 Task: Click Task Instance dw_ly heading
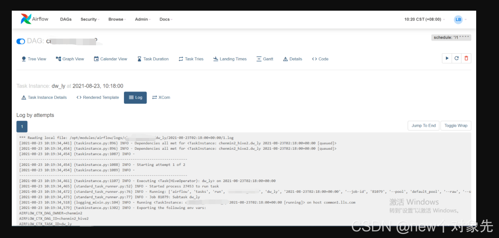tap(70, 86)
